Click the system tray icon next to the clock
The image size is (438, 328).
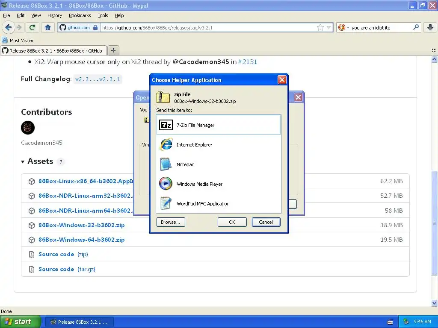(x=406, y=322)
